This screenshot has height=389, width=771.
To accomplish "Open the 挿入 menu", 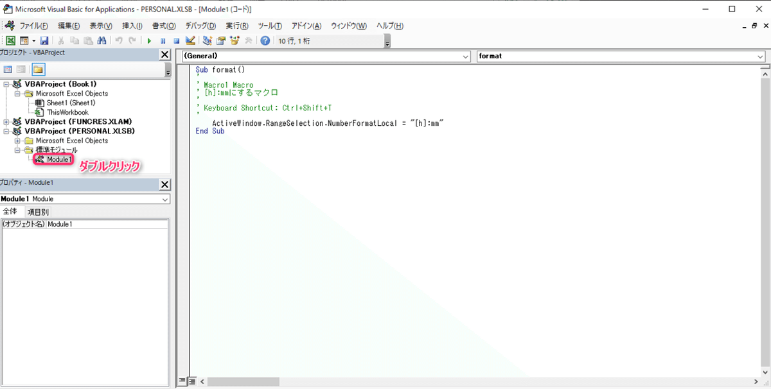I will 132,26.
